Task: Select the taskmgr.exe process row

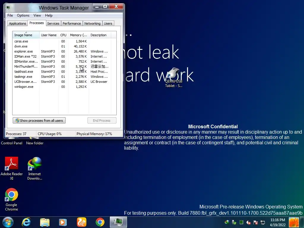Action: tap(64, 77)
